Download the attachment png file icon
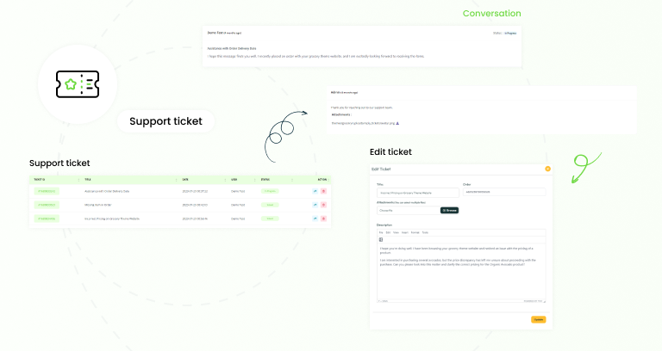 pyautogui.click(x=397, y=124)
